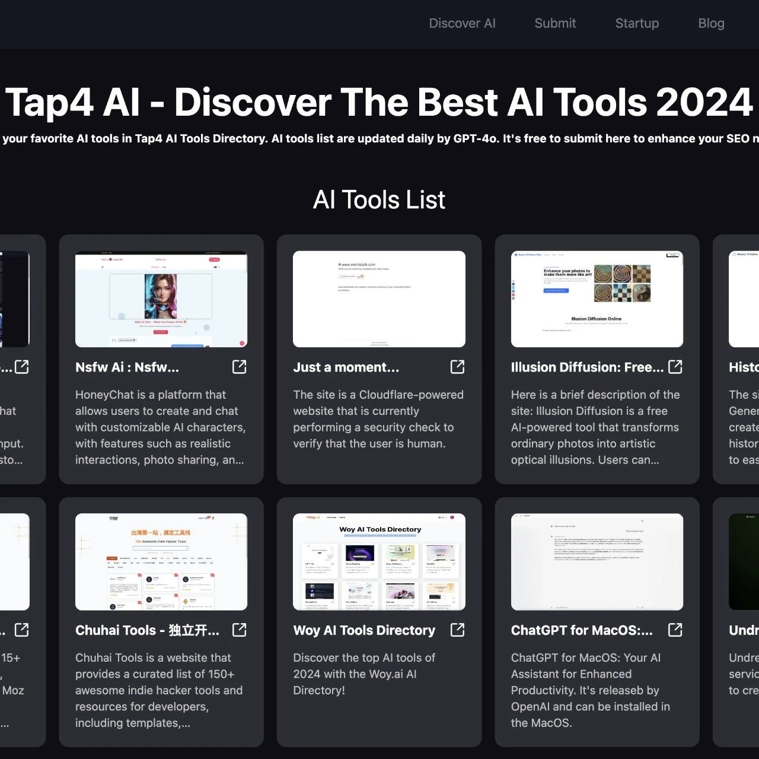Open the Blog nav link
The height and width of the screenshot is (759, 759).
[x=711, y=23]
